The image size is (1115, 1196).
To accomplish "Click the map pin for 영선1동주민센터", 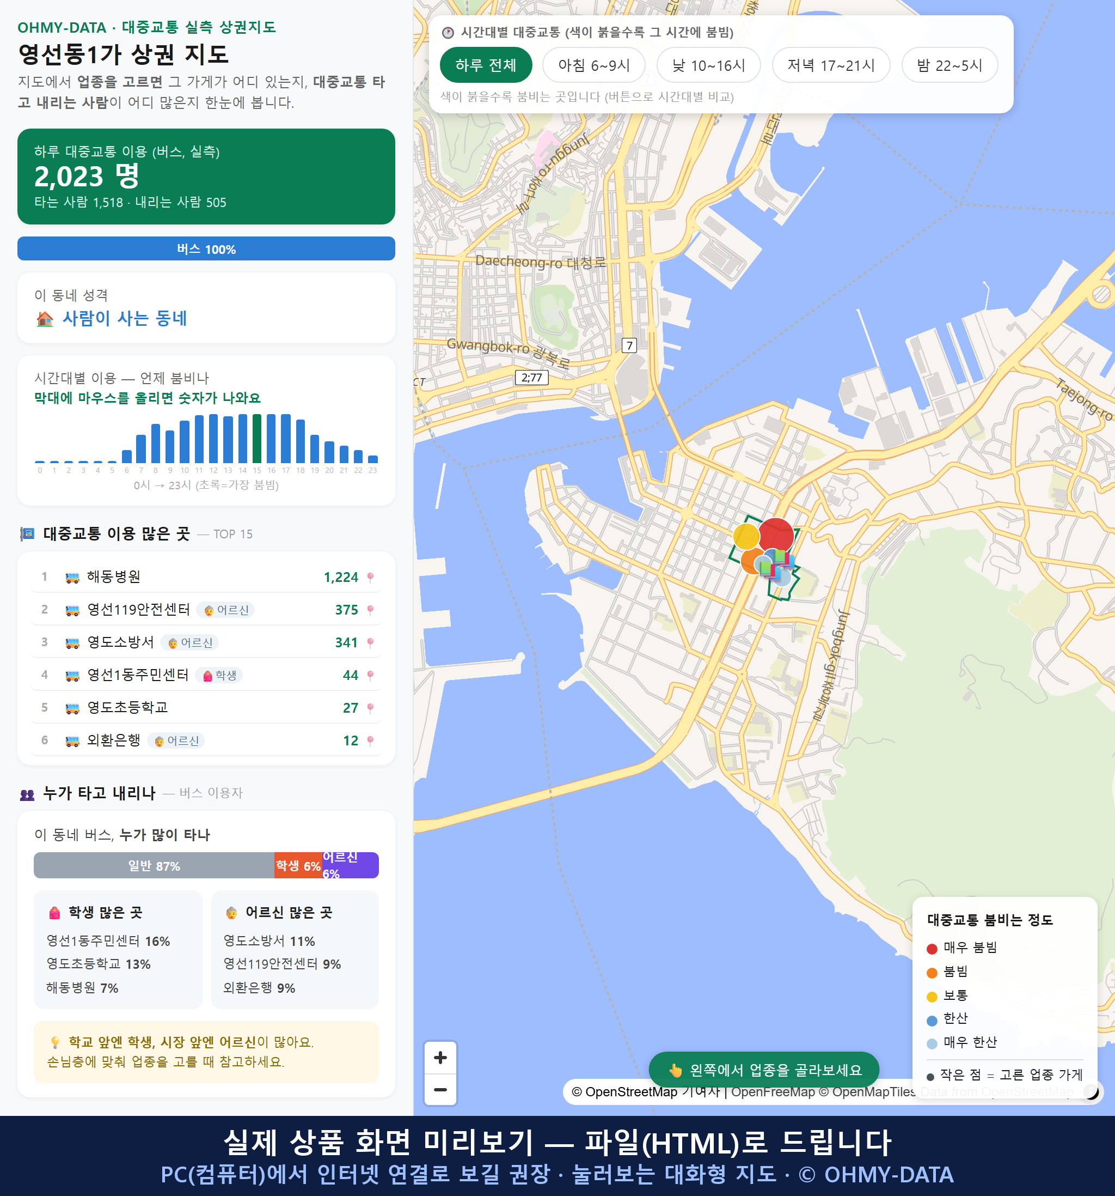I will (x=370, y=675).
